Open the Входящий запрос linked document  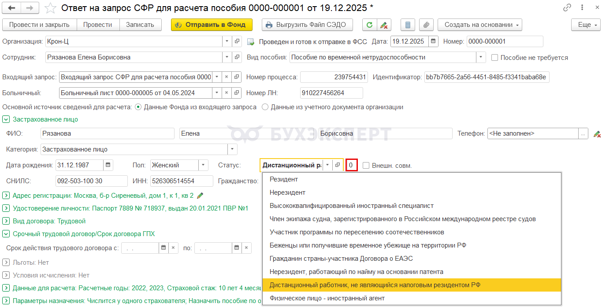point(237,77)
